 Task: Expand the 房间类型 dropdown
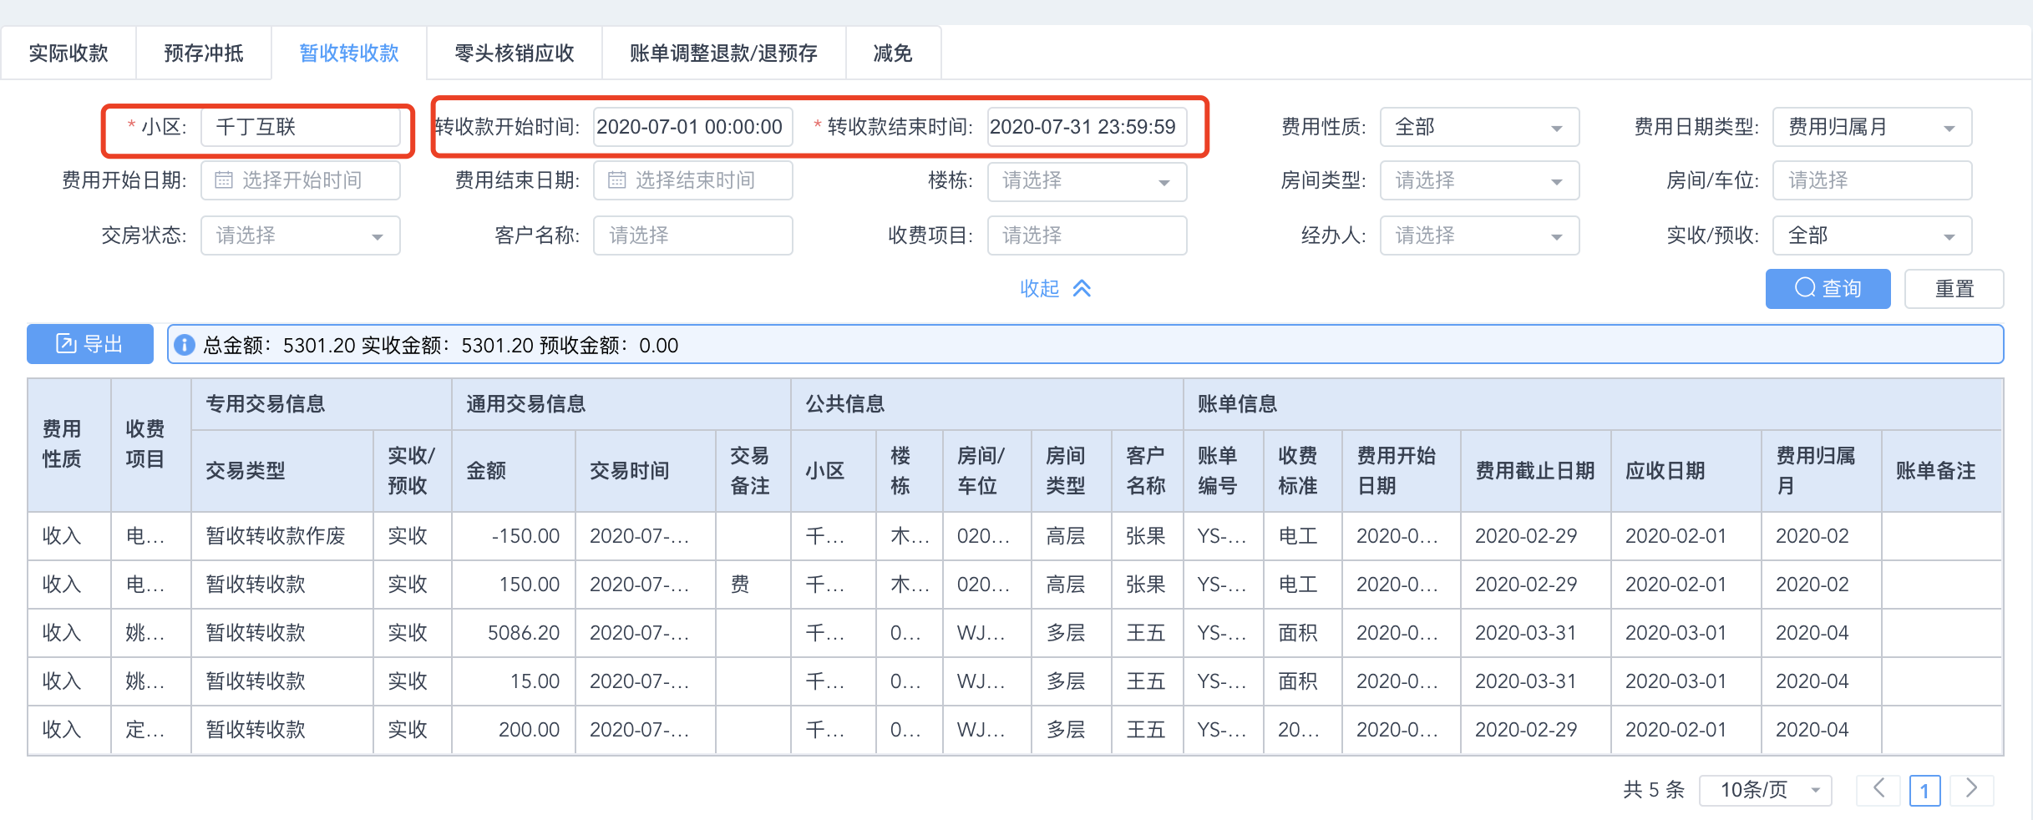tap(1479, 180)
